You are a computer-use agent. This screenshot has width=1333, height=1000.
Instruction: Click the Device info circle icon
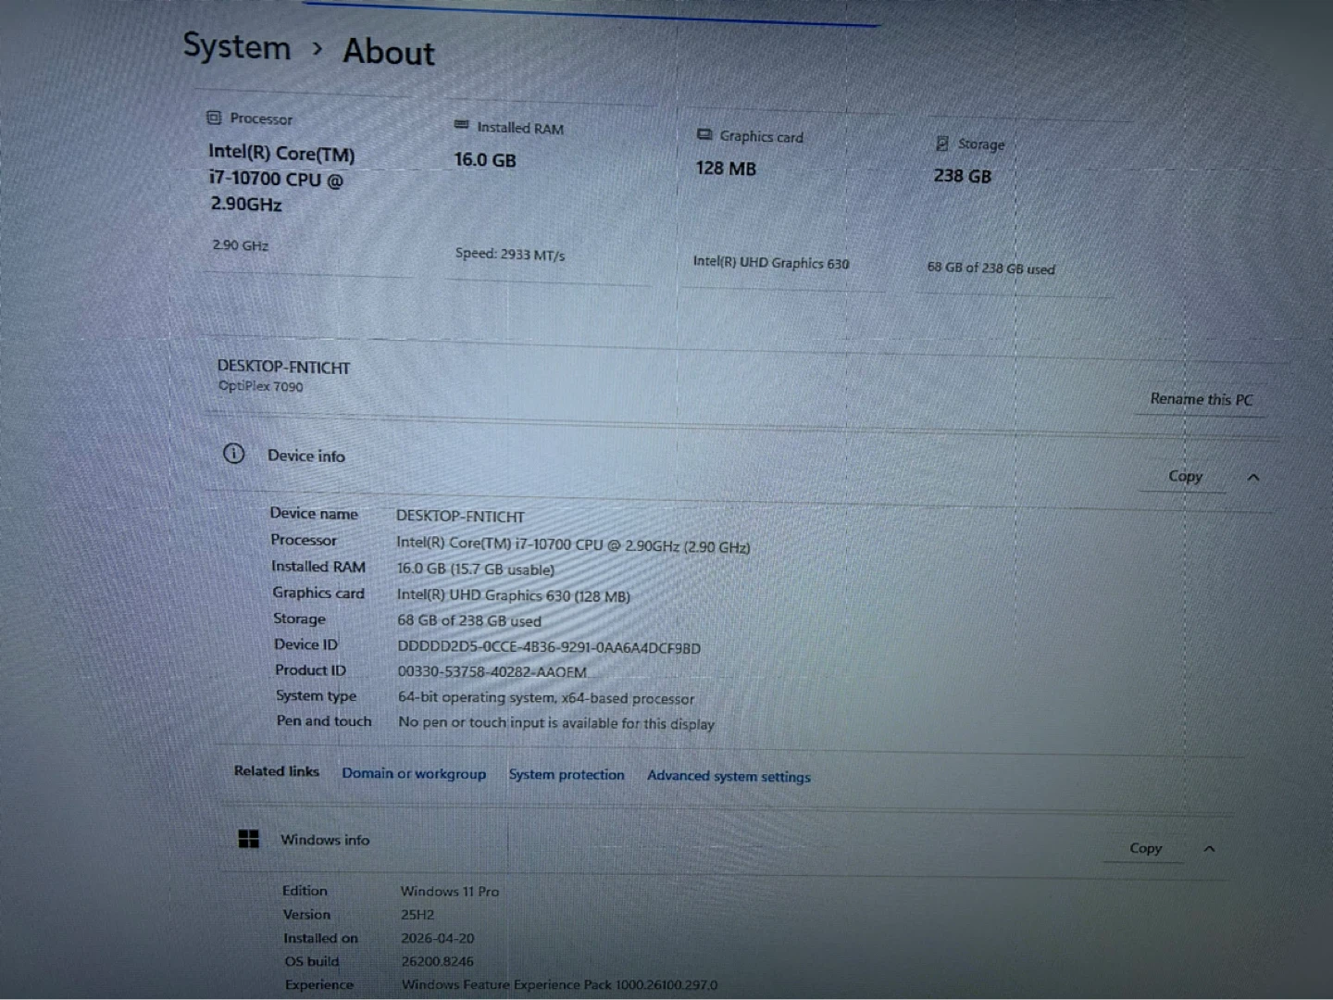233,454
